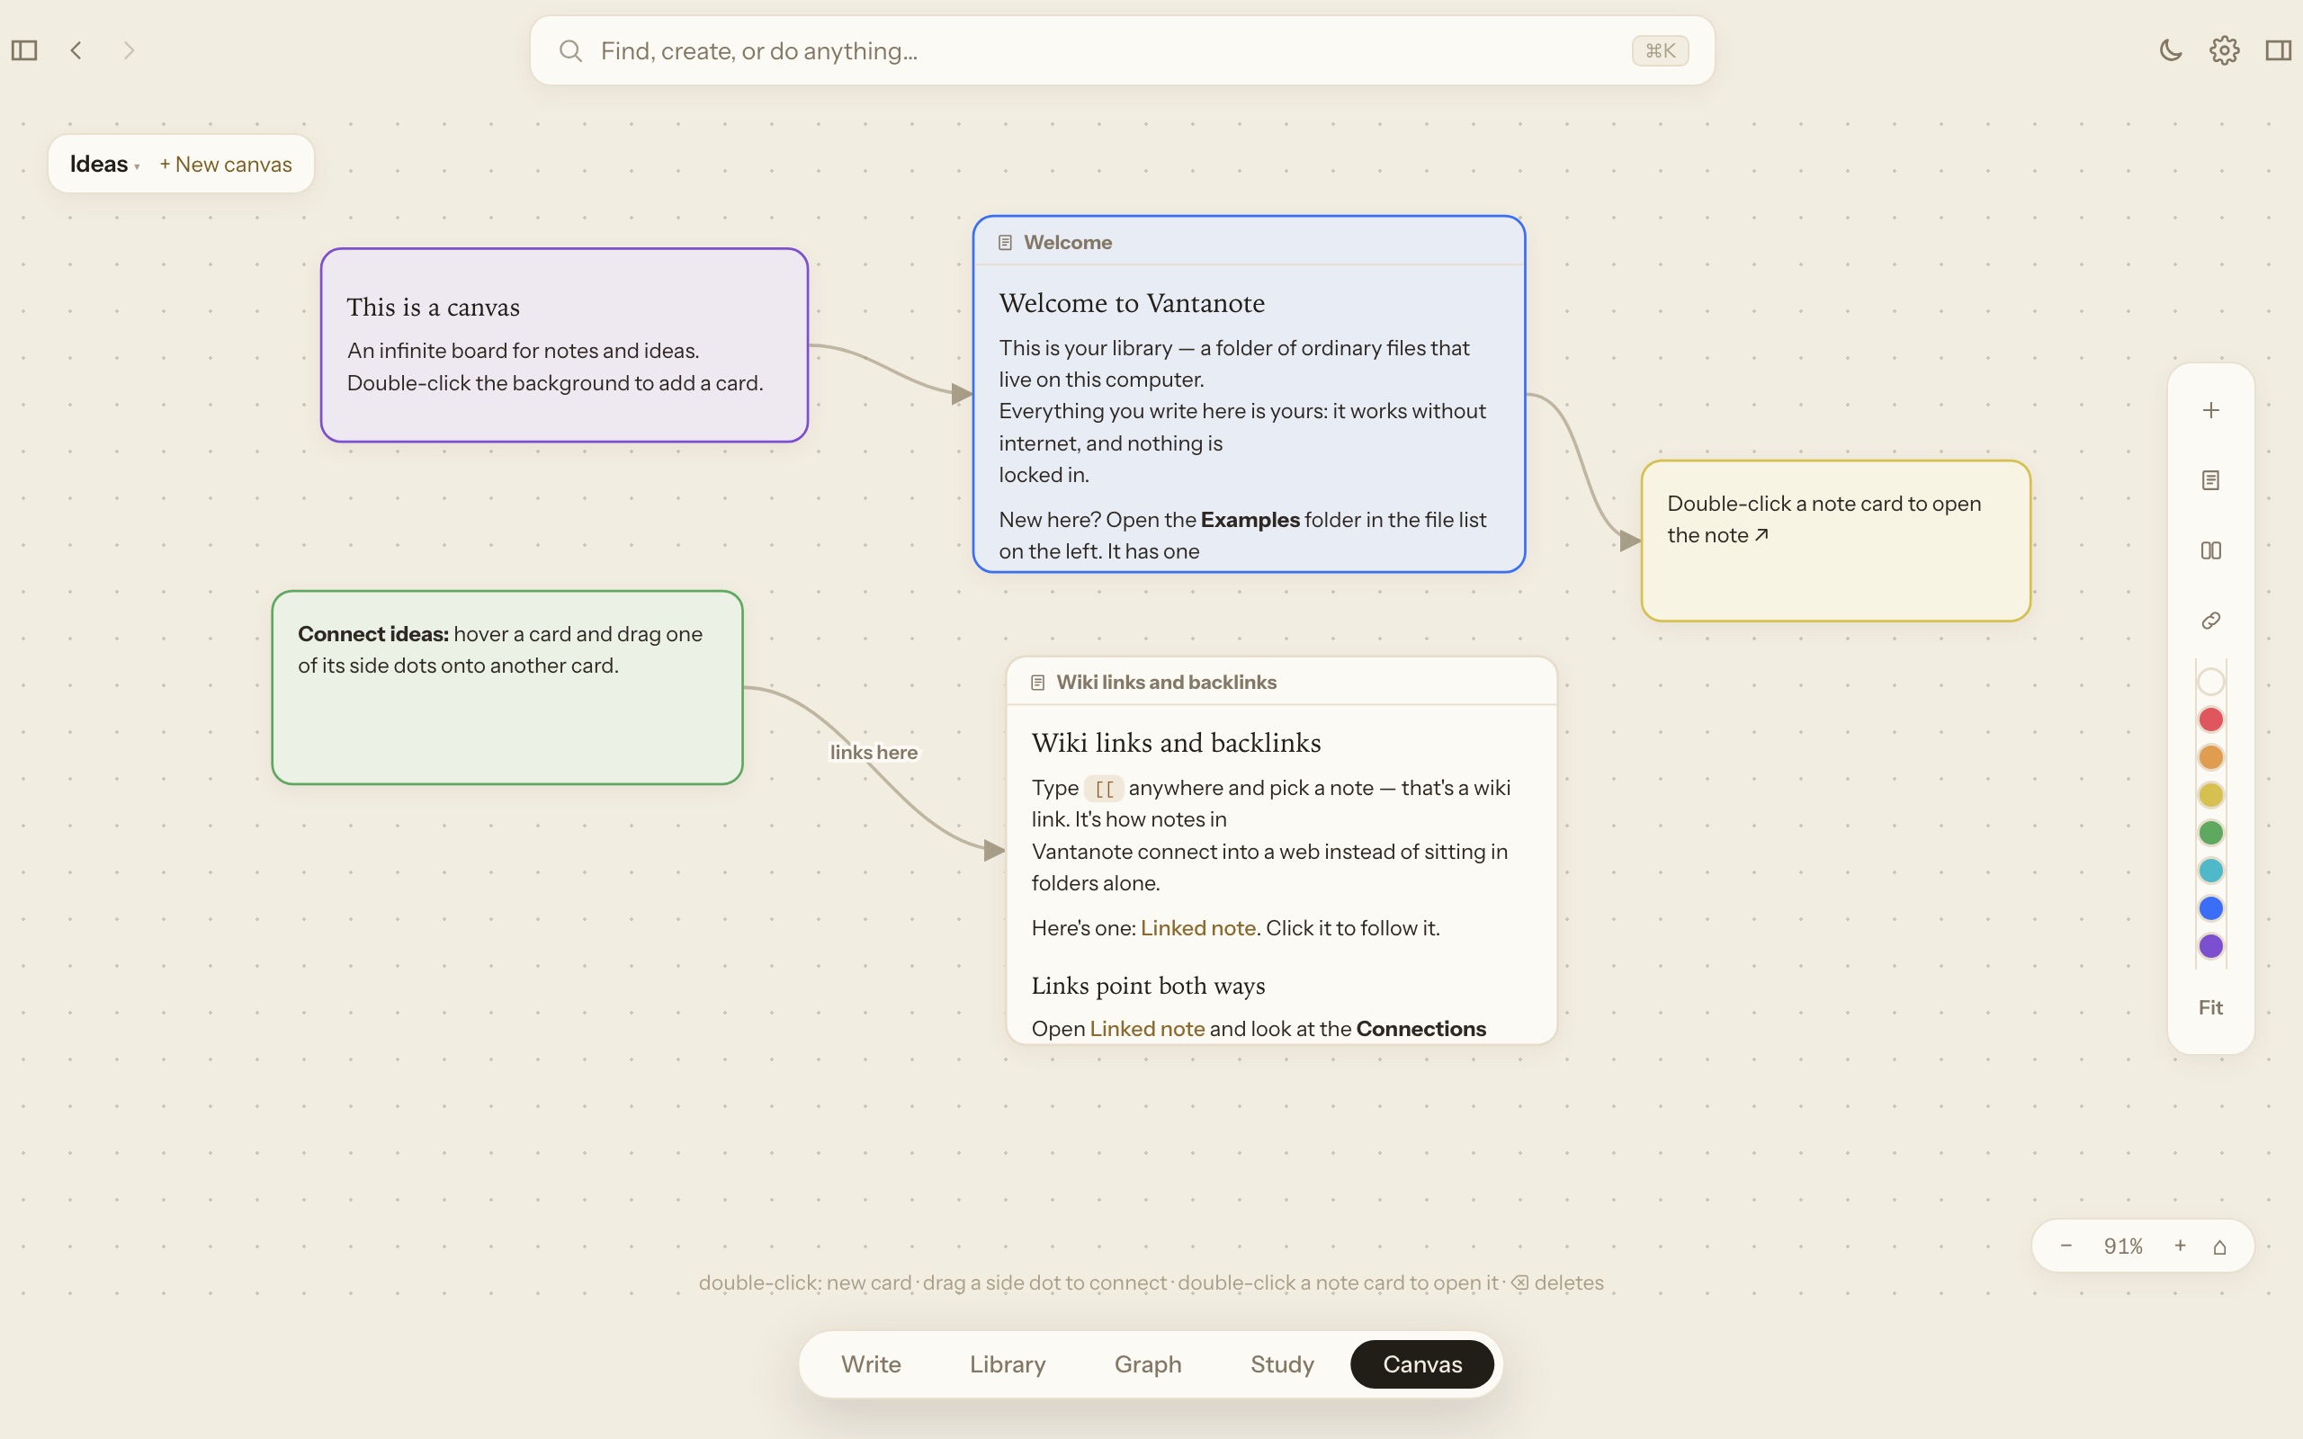
Task: Click the bold 'Connections' word
Action: (x=1420, y=1029)
